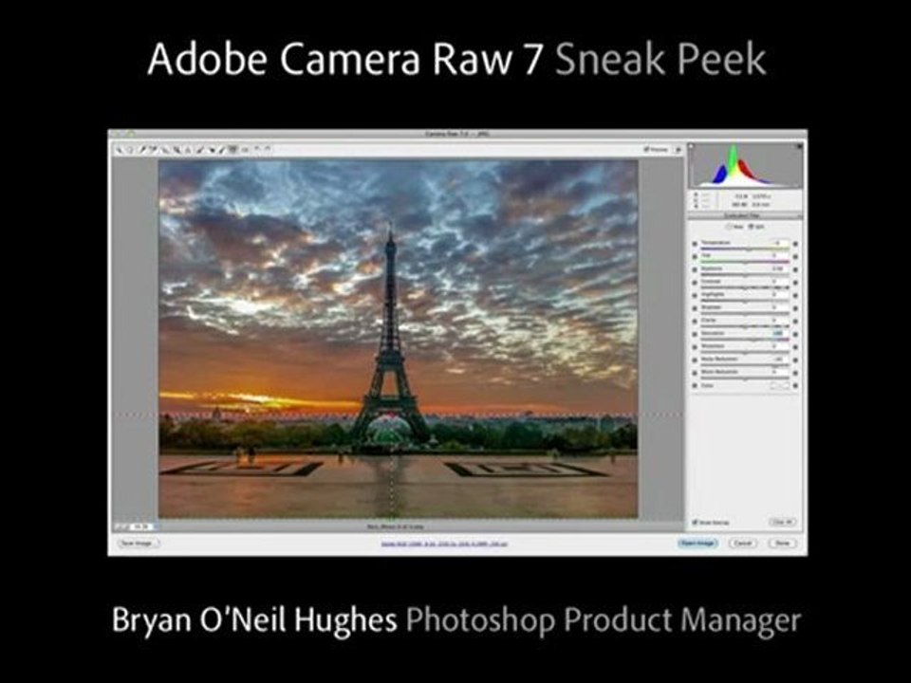Viewport: 911px width, 683px height.
Task: Select the Straighten tool
Action: (188, 149)
